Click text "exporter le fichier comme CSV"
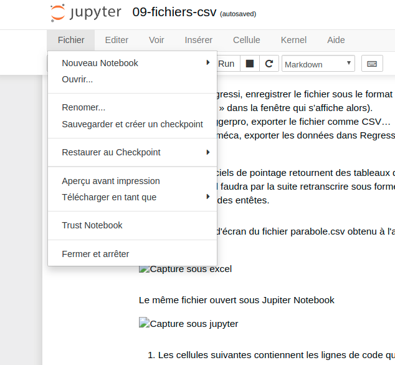 click(321, 122)
